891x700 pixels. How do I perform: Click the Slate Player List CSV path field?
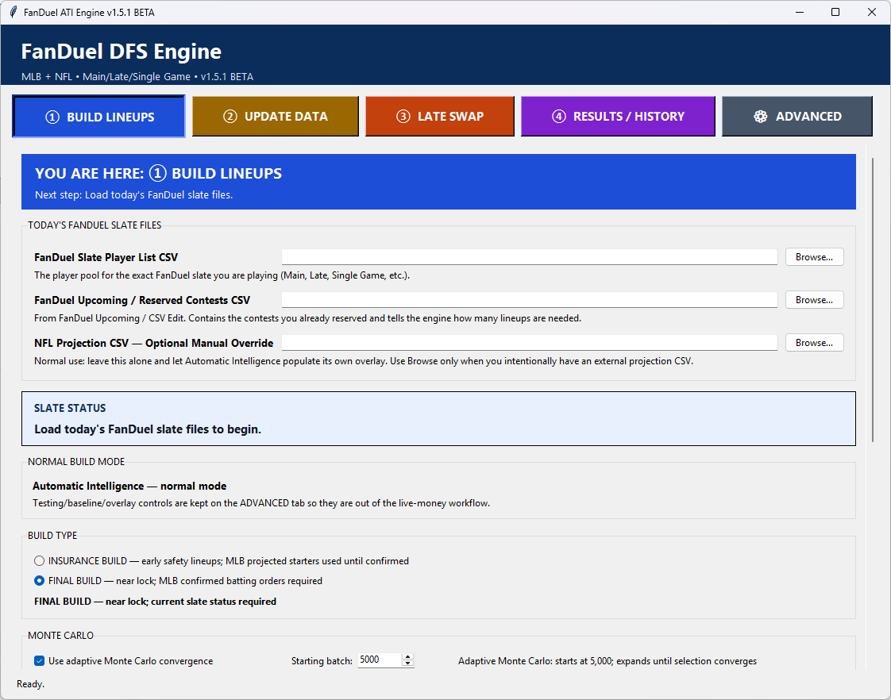530,257
